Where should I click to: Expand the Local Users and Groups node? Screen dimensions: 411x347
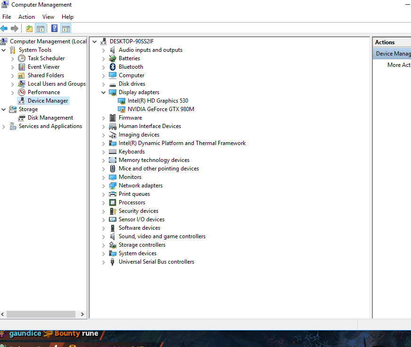tap(13, 84)
